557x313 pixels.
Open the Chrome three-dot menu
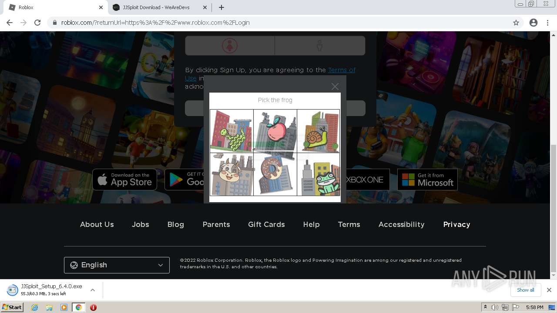point(547,23)
